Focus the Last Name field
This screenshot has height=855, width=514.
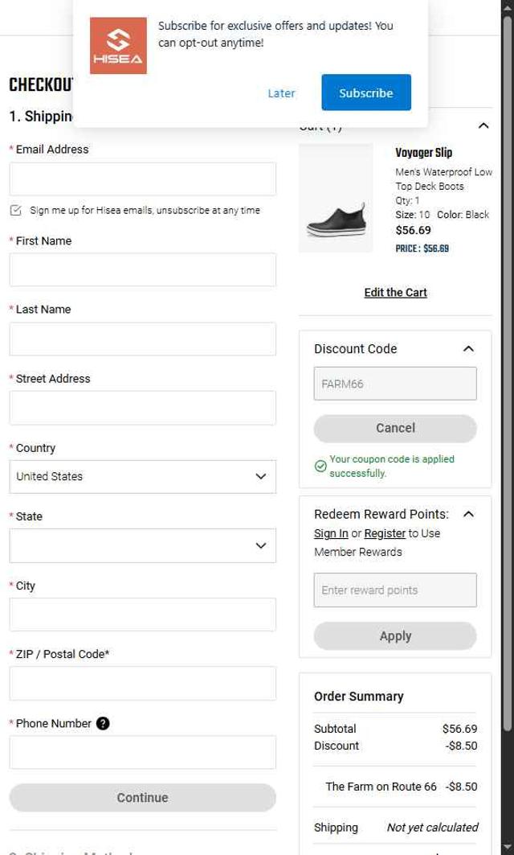tap(143, 339)
